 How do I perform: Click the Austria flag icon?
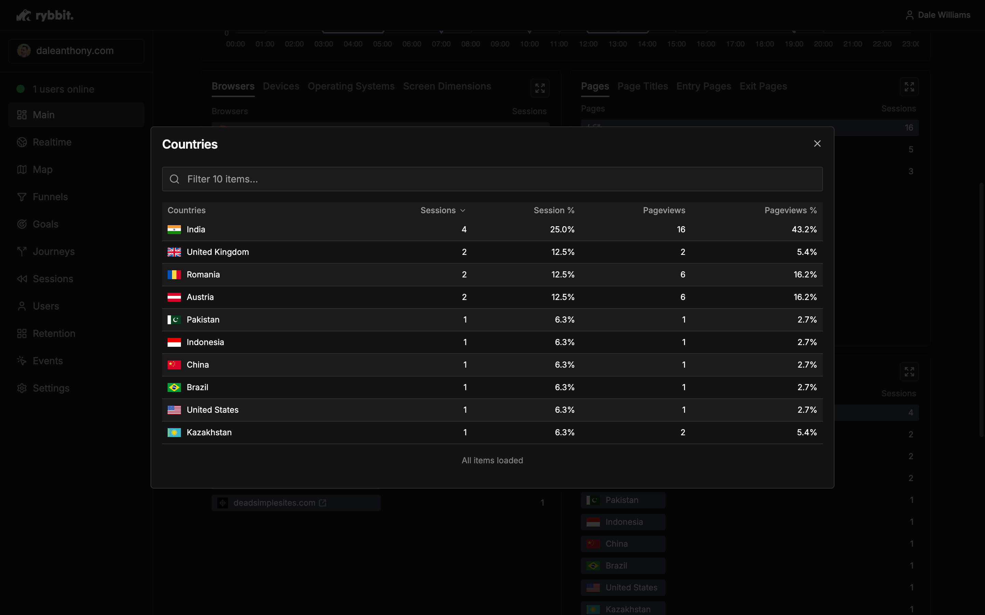tap(174, 297)
